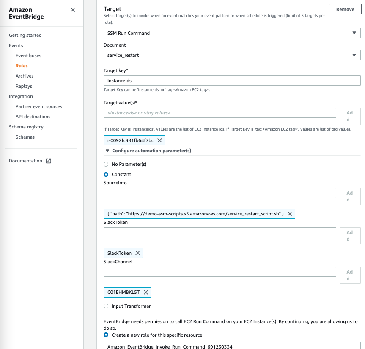This screenshot has height=349, width=365.
Task: Click Add button next to SlackToken field
Action: (x=350, y=236)
